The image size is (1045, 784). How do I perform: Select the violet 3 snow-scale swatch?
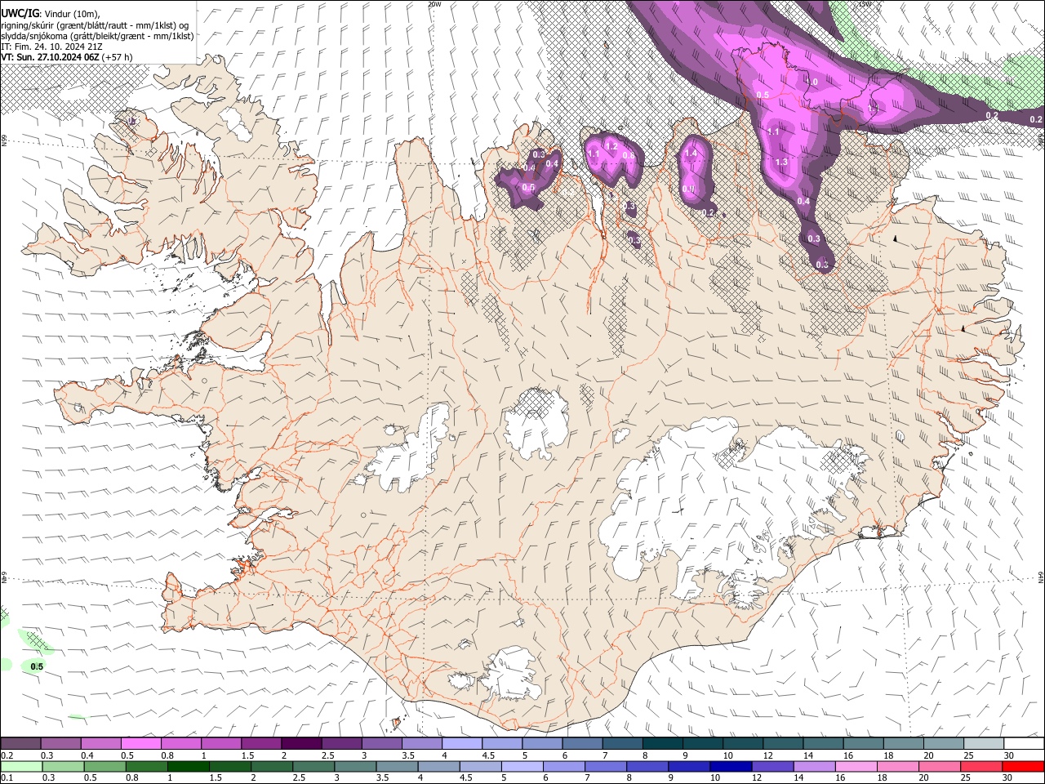[x=381, y=743]
